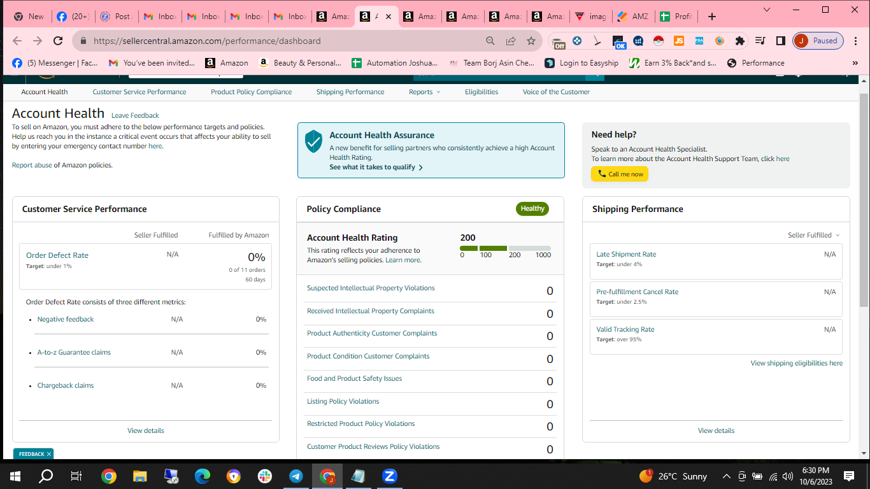The height and width of the screenshot is (489, 870).
Task: Open the Seller Fulfilled dropdown in Shipping Performance
Action: coord(814,235)
